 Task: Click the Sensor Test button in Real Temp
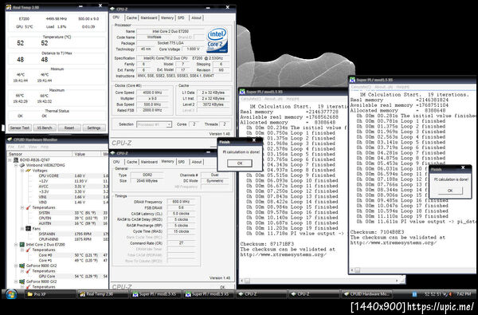click(x=19, y=128)
